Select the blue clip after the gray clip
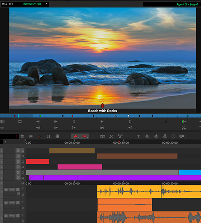 [x=190, y=172]
